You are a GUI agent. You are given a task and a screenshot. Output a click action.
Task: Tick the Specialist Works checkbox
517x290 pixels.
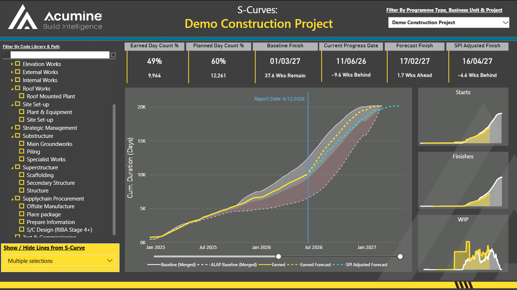[x=22, y=159]
